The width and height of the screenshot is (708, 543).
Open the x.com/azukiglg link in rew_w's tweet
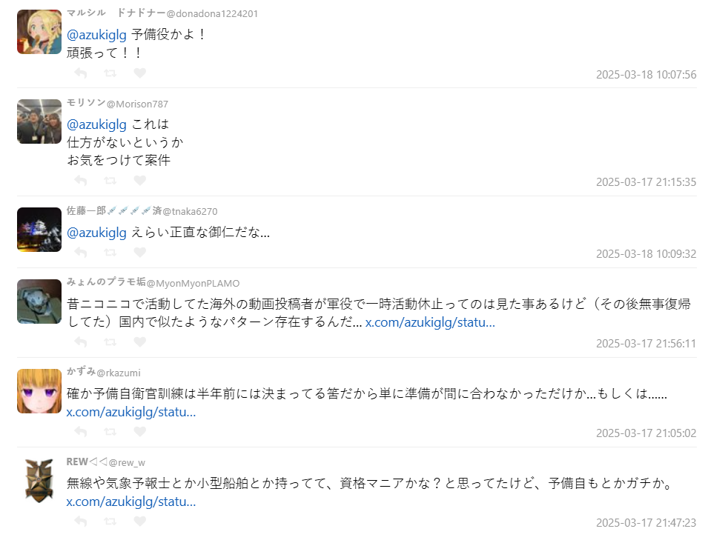point(131,502)
